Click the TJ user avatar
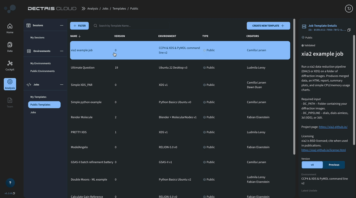 tap(349, 8)
